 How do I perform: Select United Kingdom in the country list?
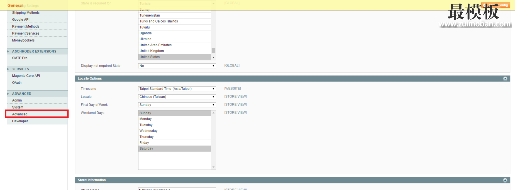pos(175,51)
